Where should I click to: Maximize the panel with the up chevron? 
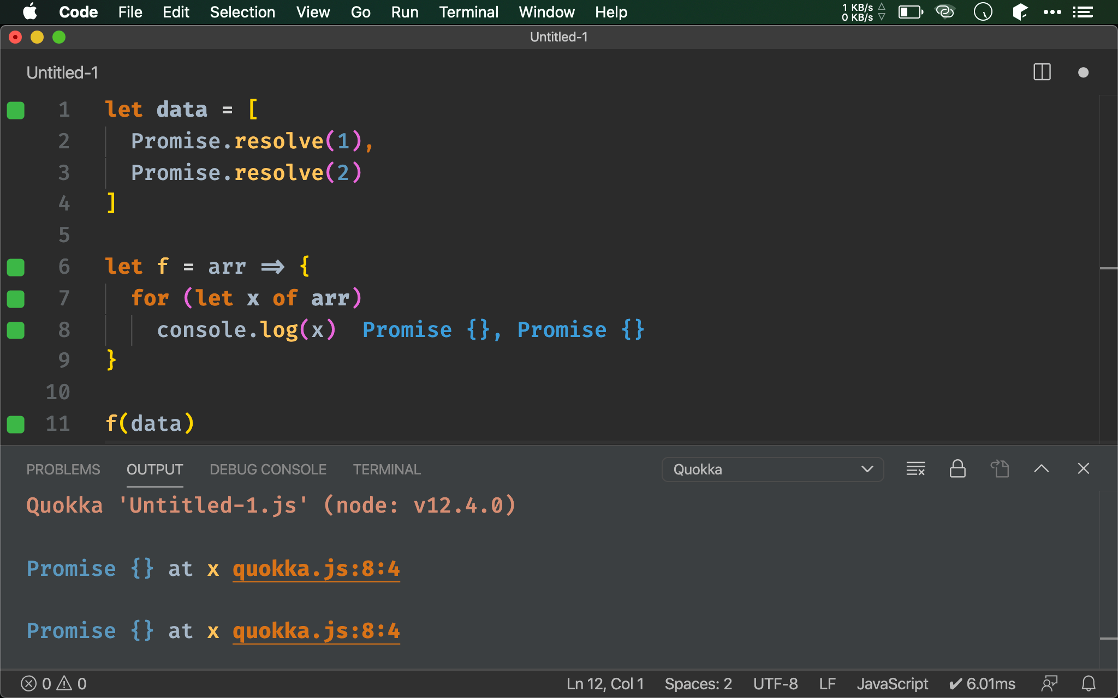coord(1041,469)
